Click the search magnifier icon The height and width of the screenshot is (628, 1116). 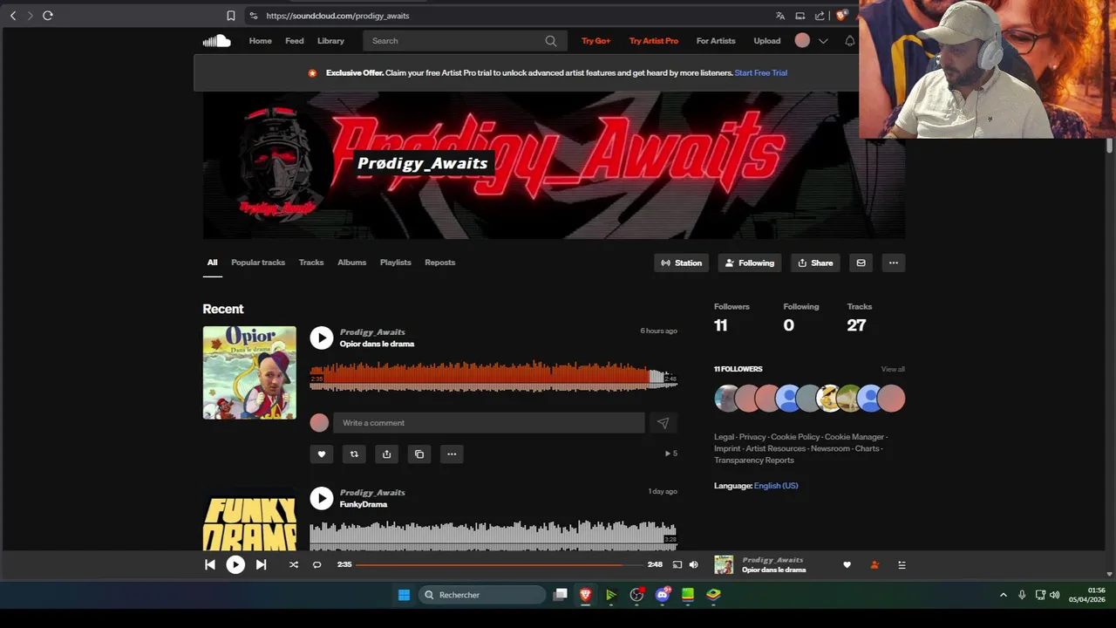tap(551, 41)
